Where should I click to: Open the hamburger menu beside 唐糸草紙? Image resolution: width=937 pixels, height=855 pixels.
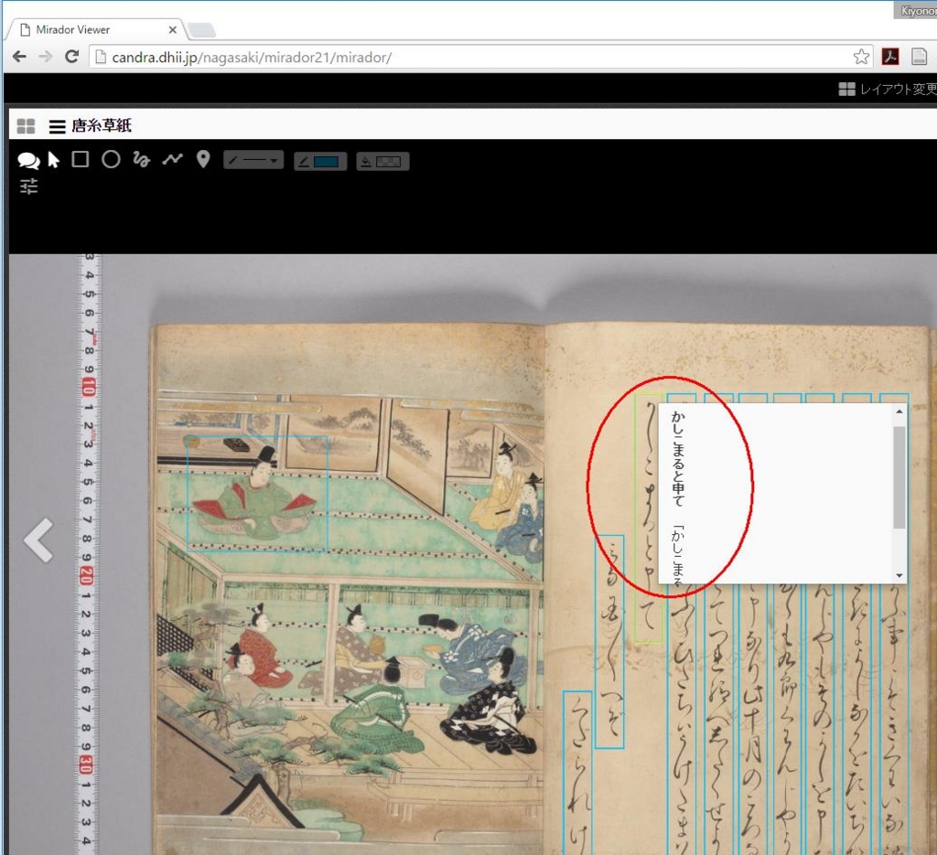pos(58,126)
